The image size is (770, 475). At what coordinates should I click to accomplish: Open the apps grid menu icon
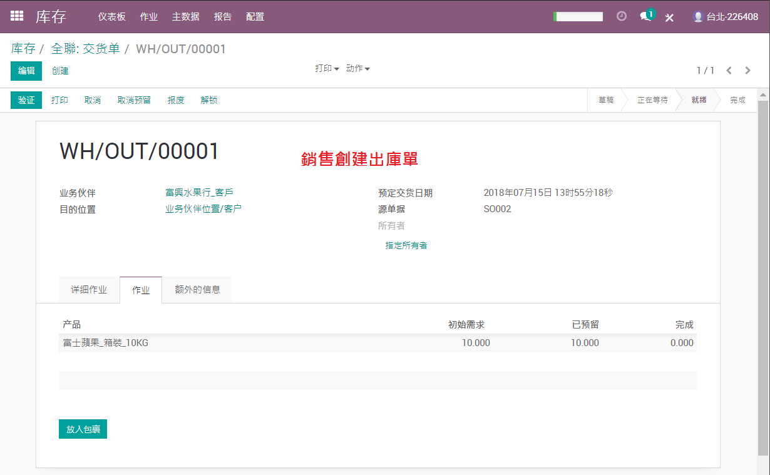tap(17, 16)
